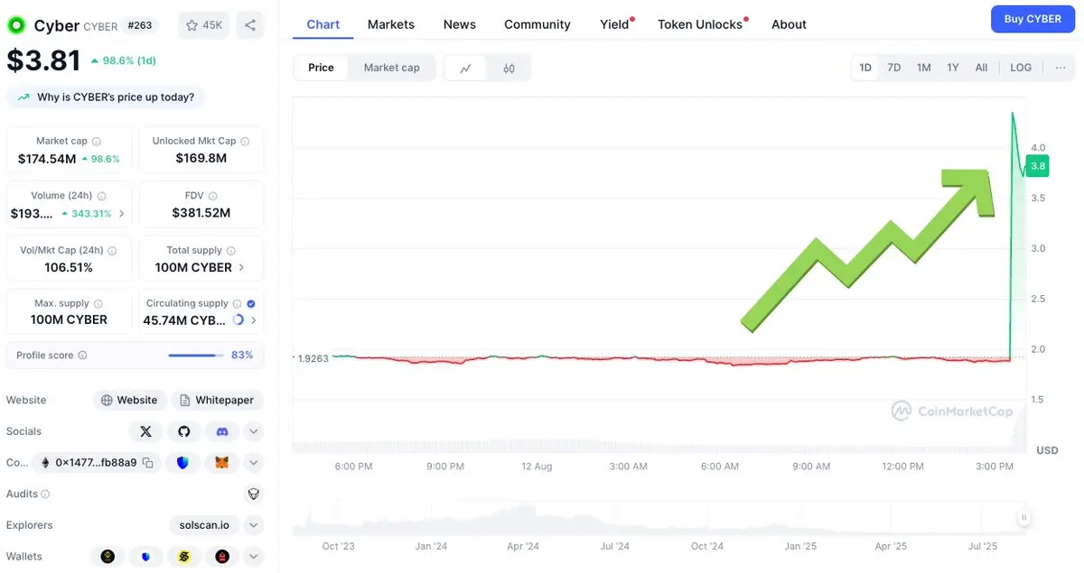Open the Discord social icon
1084x573 pixels.
pos(222,431)
